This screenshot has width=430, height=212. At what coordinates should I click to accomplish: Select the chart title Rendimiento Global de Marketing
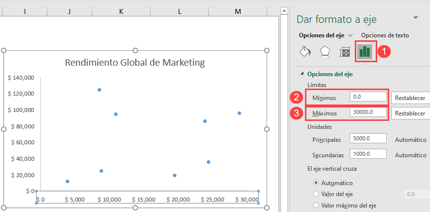point(135,63)
